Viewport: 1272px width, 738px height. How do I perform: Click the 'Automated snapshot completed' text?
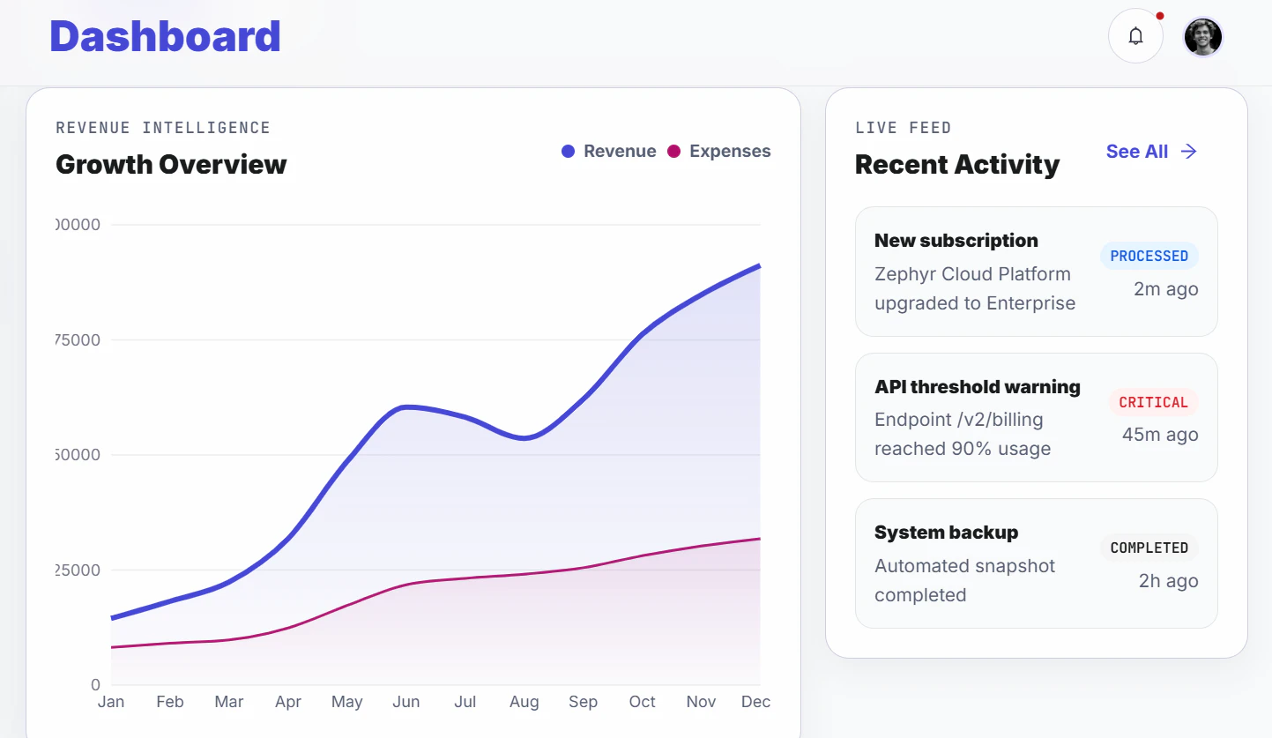(x=965, y=580)
